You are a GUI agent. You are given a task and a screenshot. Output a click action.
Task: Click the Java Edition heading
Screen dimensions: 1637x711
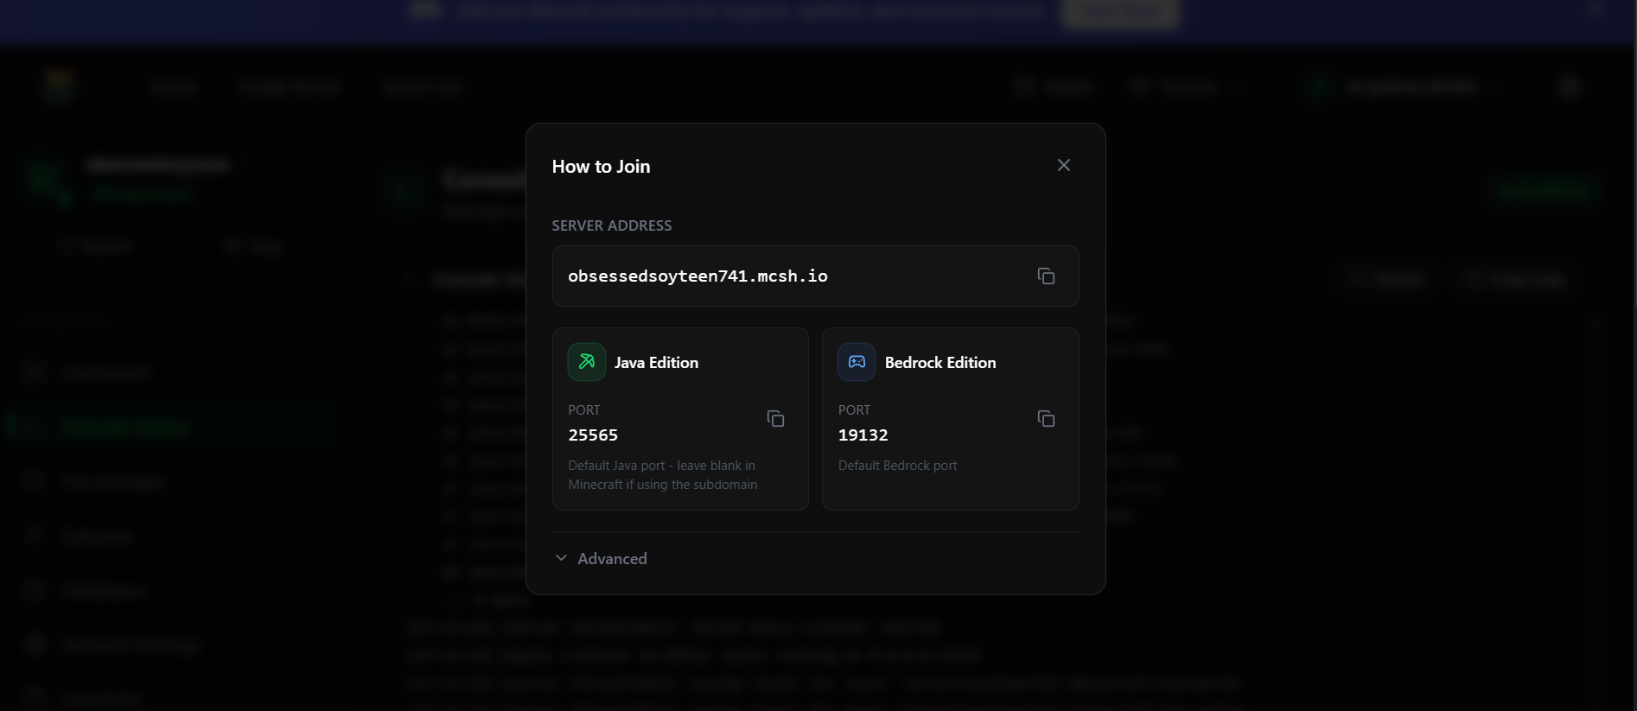click(x=656, y=363)
